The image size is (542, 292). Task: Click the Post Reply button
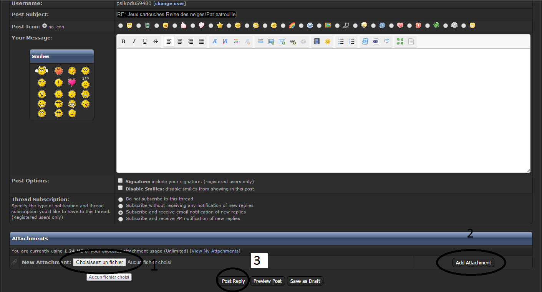point(233,281)
